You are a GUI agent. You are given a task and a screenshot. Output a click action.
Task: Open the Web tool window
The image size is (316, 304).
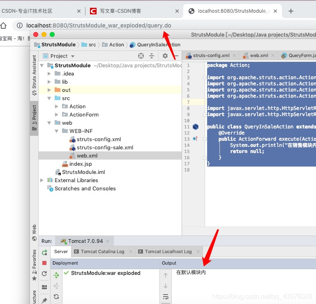click(34, 232)
